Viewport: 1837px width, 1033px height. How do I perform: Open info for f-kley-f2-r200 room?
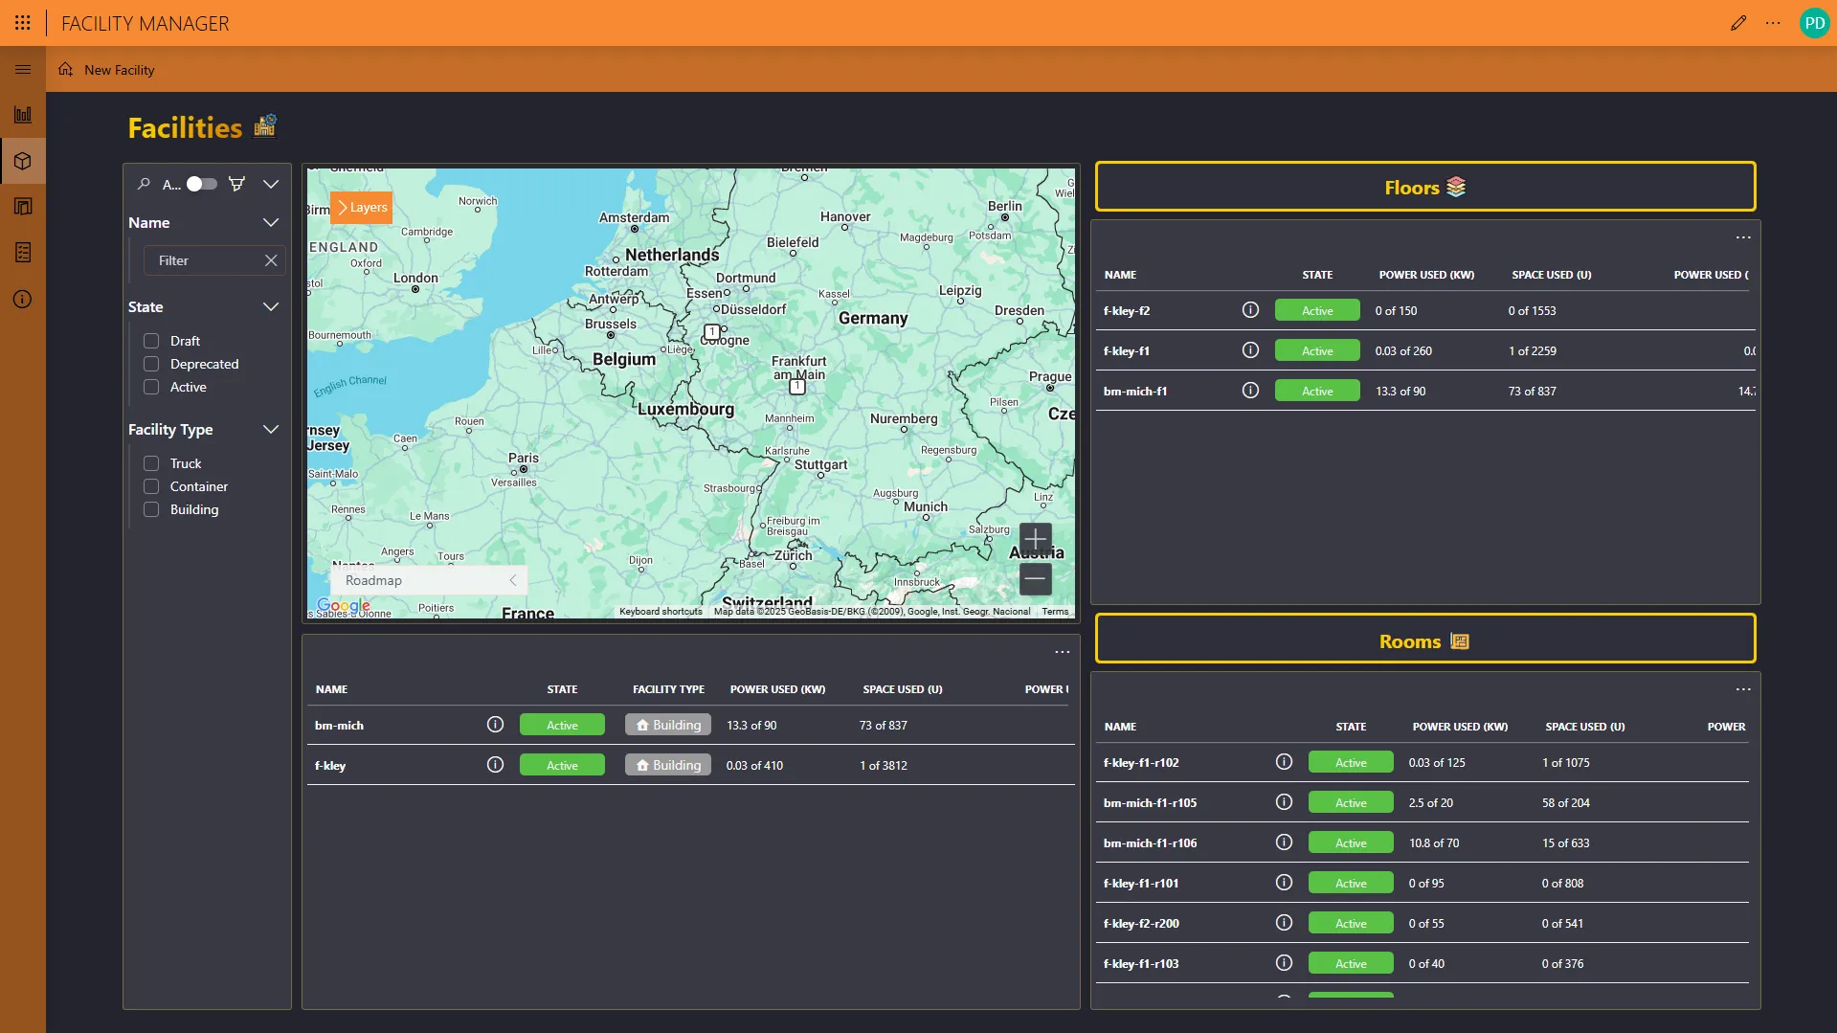pos(1284,923)
